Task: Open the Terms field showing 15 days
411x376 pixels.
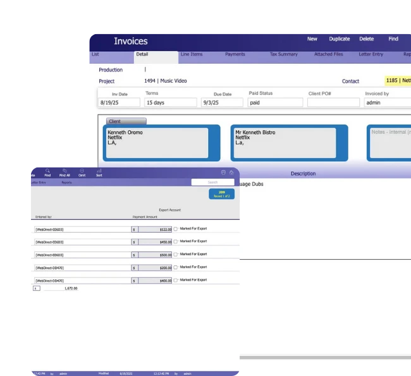Action: click(x=170, y=102)
